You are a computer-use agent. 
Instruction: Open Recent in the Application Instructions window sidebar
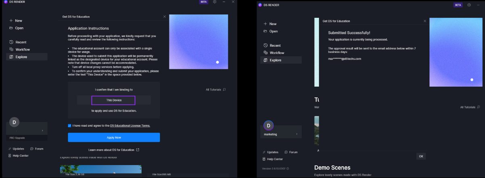18,42
